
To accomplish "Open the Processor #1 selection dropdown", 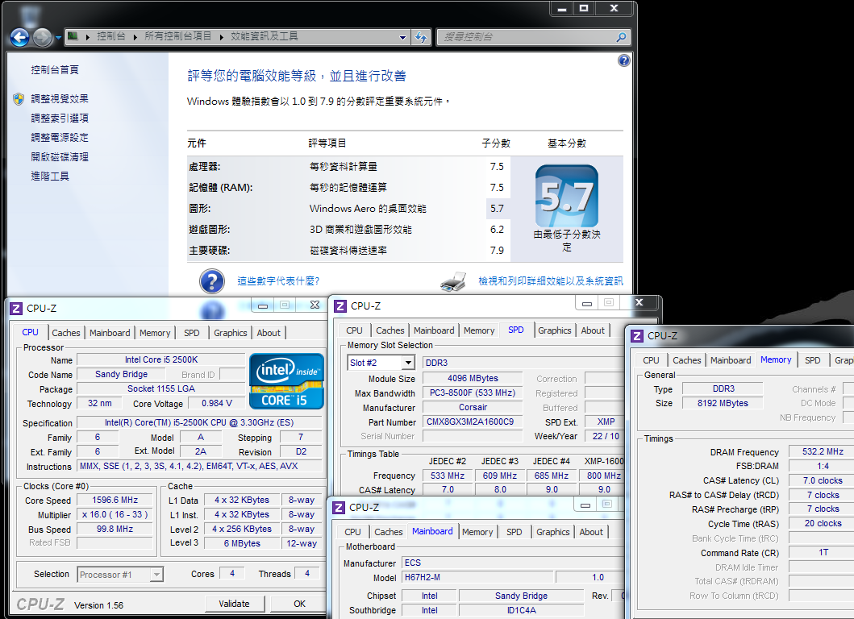I will [156, 575].
